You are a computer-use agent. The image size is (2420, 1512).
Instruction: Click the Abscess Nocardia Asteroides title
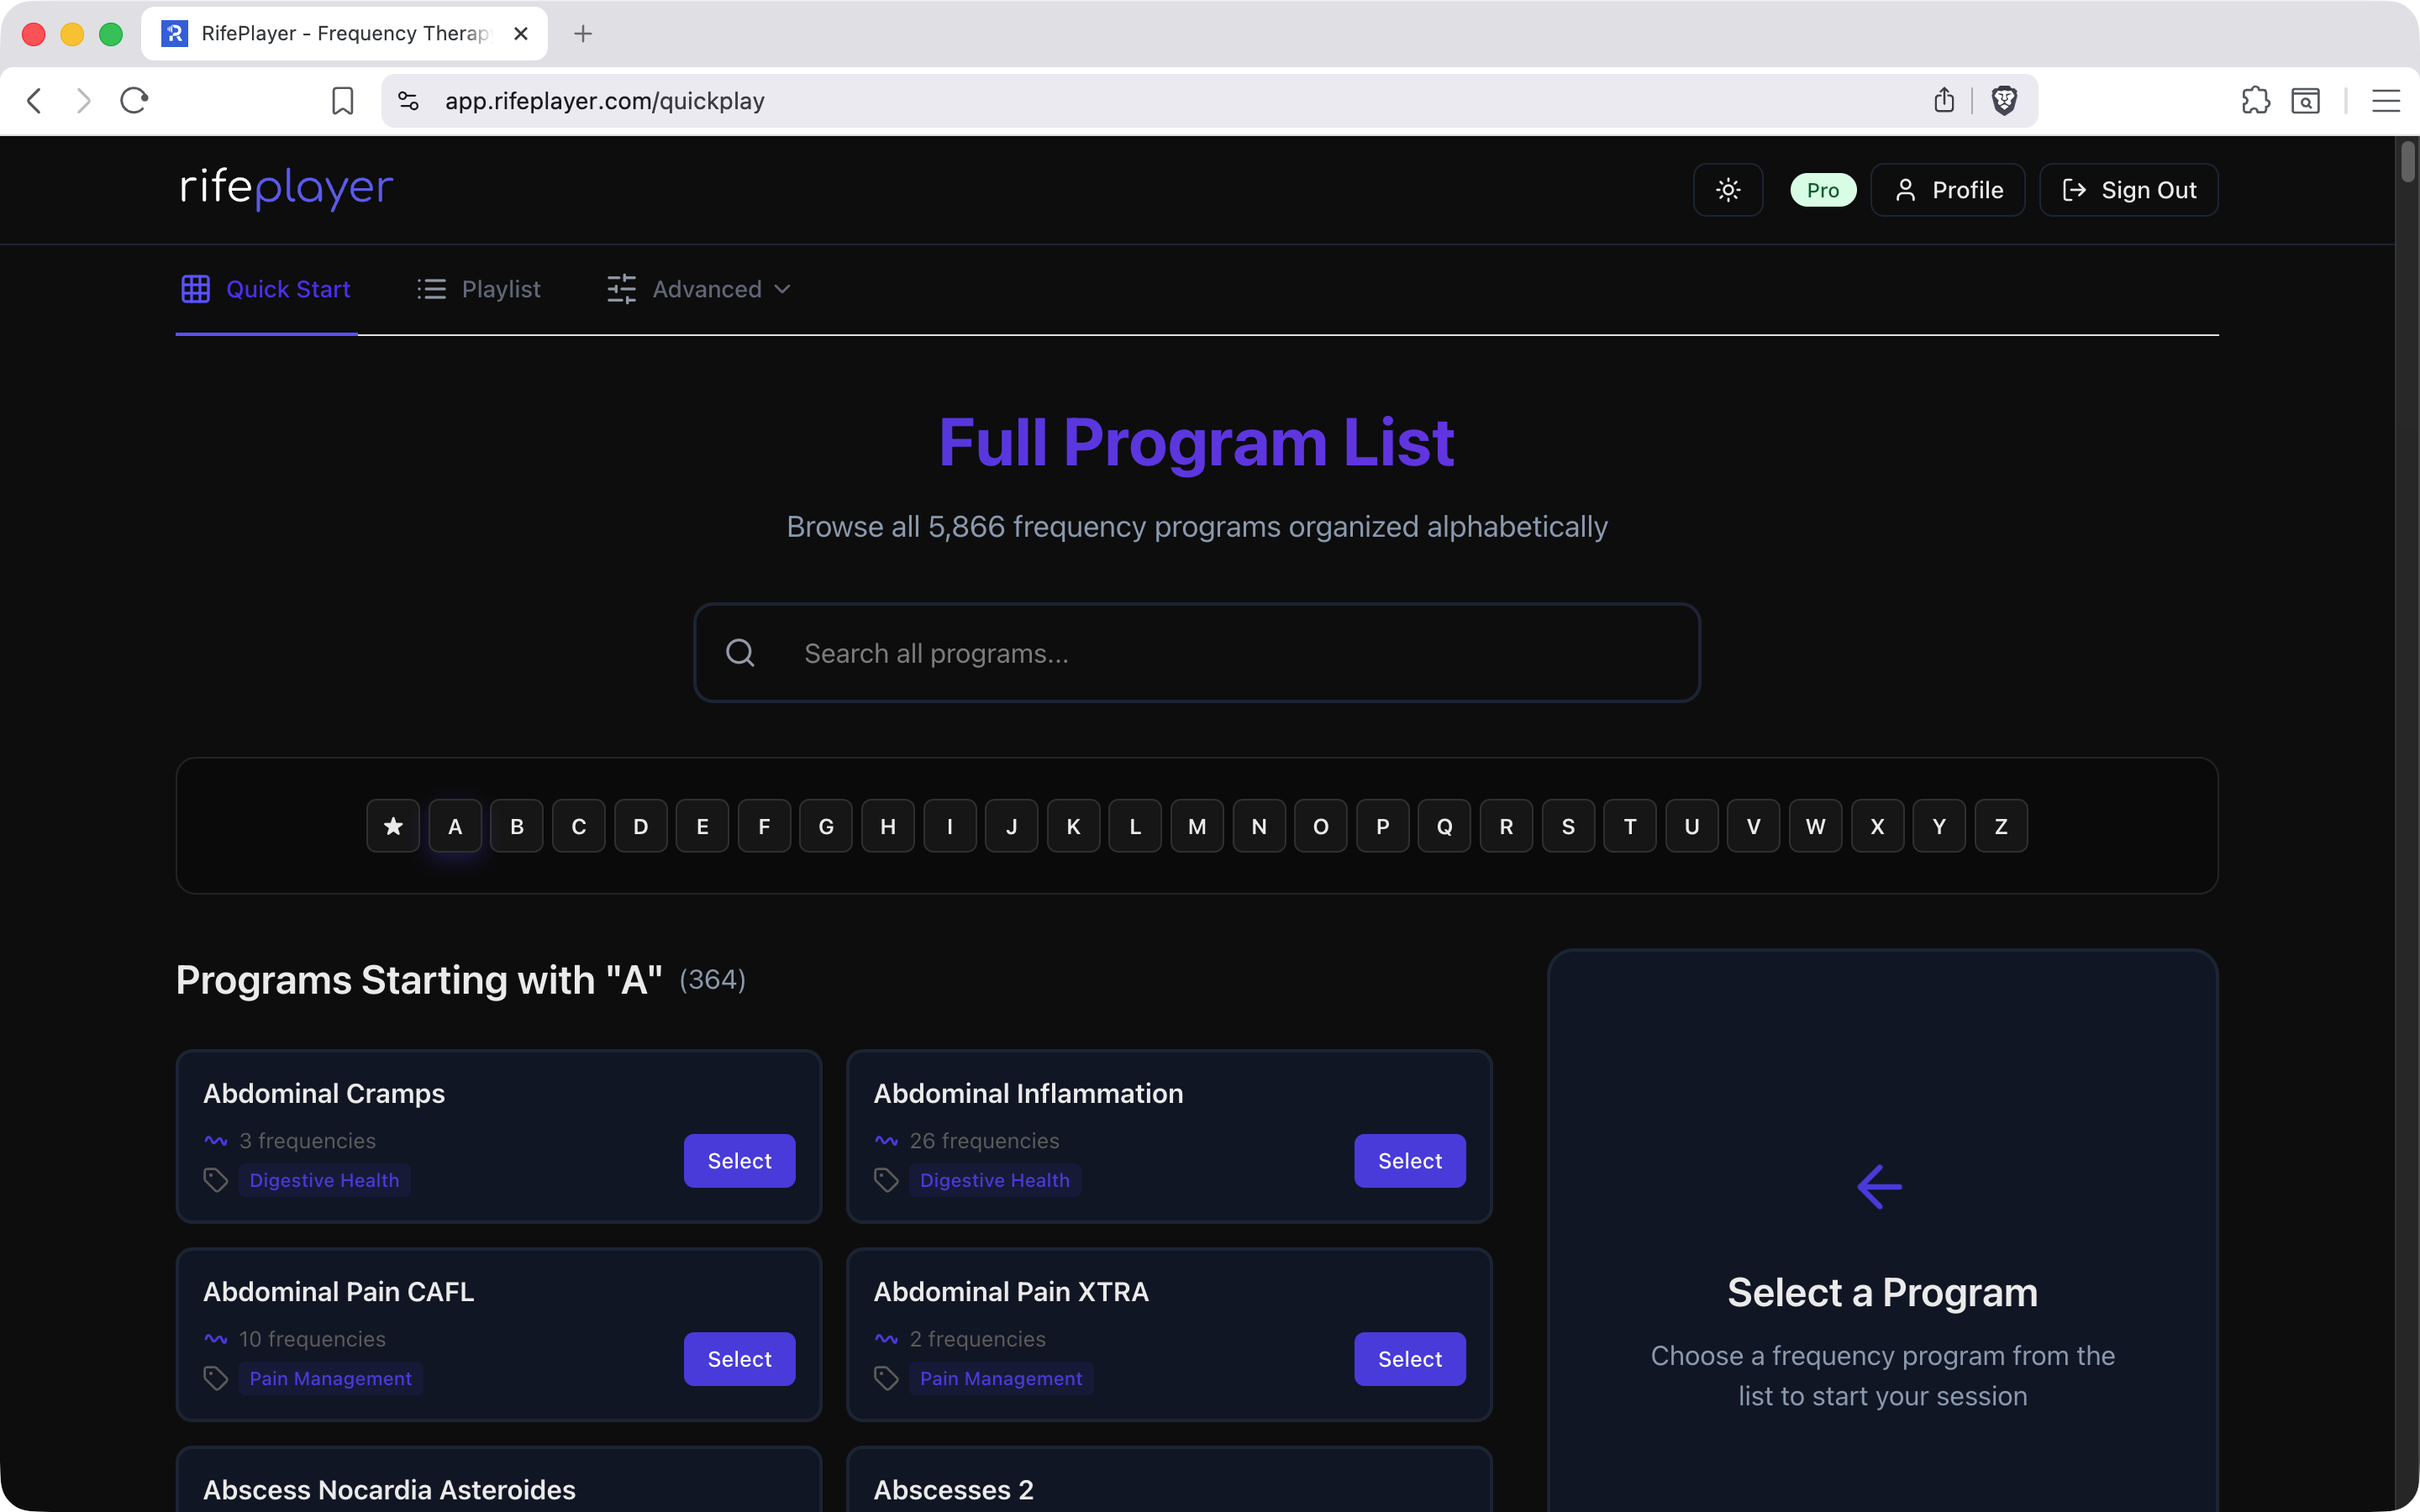389,1489
